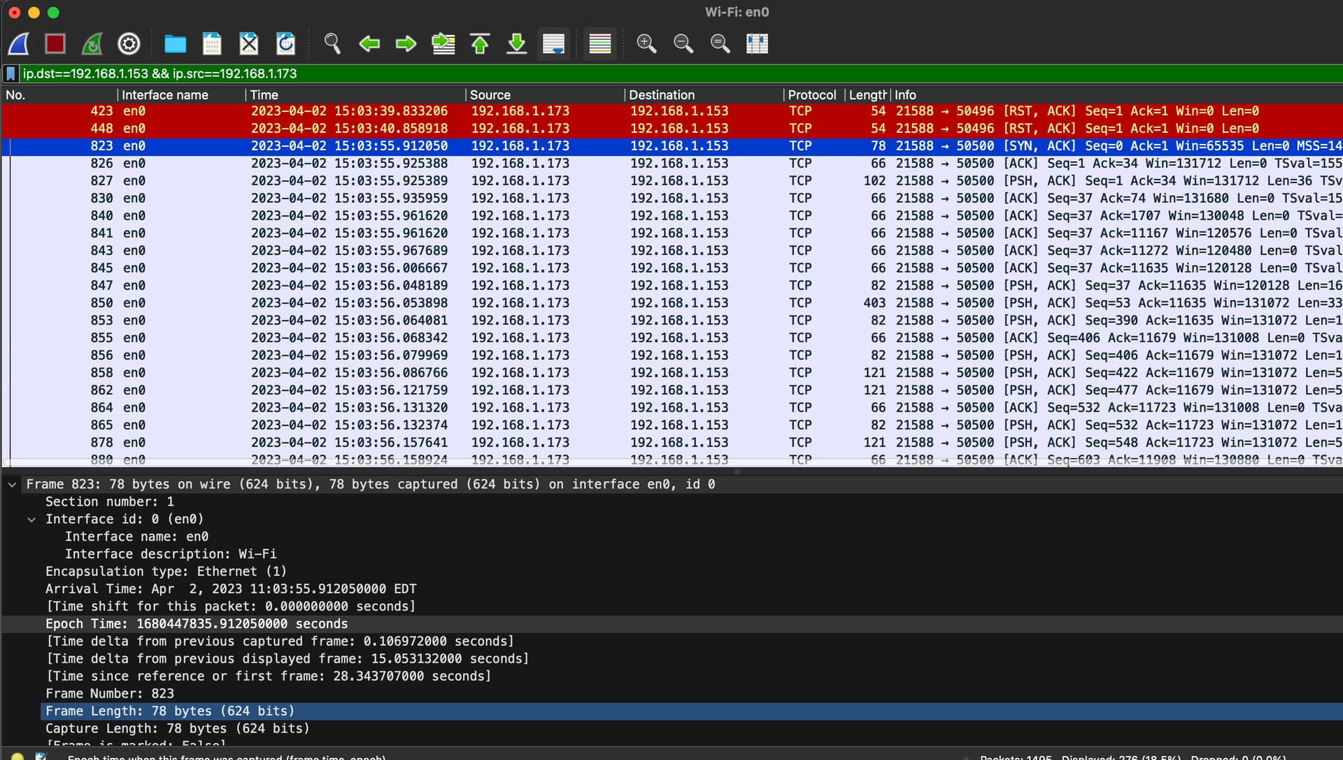This screenshot has width=1343, height=760.
Task: Jump to the last packet
Action: click(517, 44)
